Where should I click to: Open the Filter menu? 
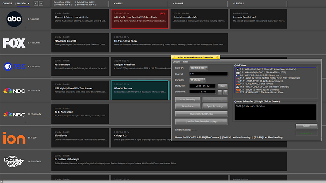point(186,62)
